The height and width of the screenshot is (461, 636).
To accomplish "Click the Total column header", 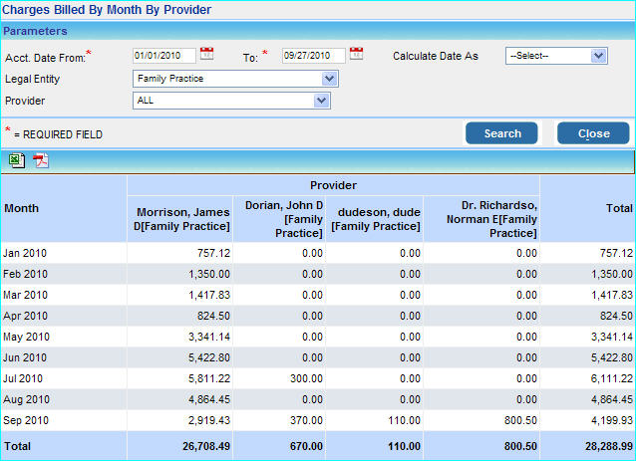I will click(x=619, y=208).
